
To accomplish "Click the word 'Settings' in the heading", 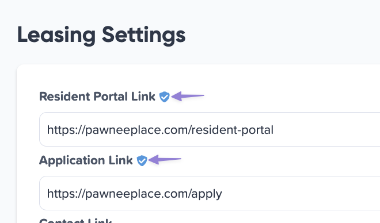I will pos(144,35).
